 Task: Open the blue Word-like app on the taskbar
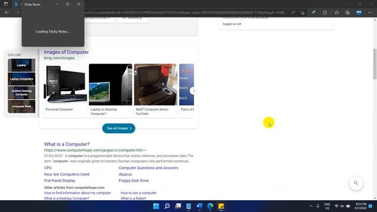coord(200,206)
